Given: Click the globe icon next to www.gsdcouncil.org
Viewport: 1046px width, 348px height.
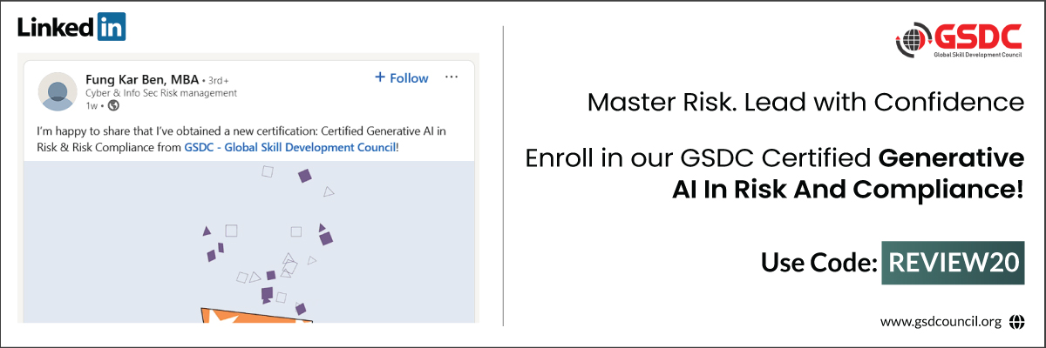Looking at the screenshot, I should 1015,322.
